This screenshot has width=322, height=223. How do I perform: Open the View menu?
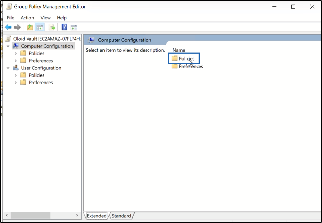(x=45, y=18)
